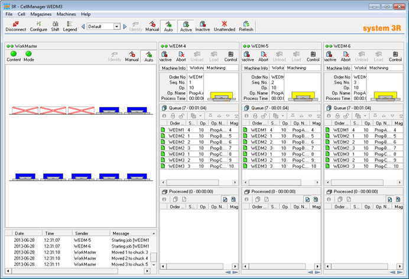Go to next layout with right arrow
The width and height of the screenshot is (409, 279).
(x=125, y=27)
